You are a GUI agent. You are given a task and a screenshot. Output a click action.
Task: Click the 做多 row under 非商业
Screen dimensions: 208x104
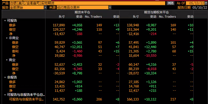(x=15, y=43)
